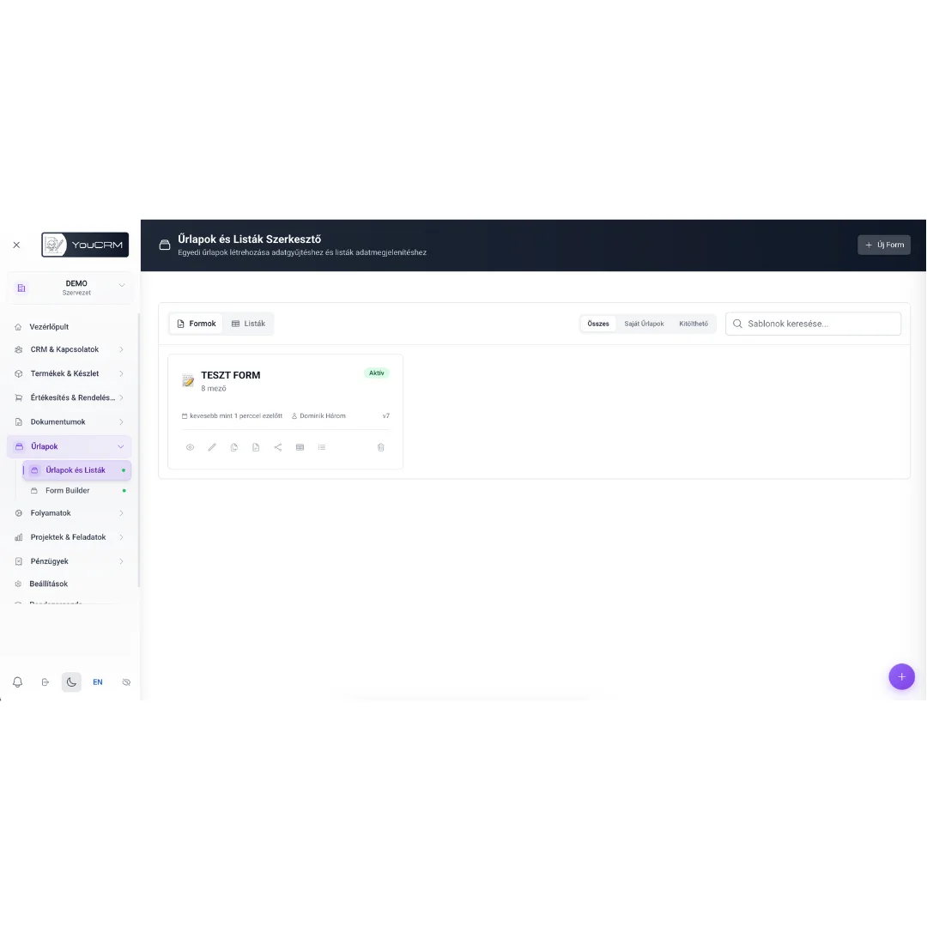This screenshot has height=927, width=927.
Task: Click the search magnifier icon
Action: (x=737, y=324)
